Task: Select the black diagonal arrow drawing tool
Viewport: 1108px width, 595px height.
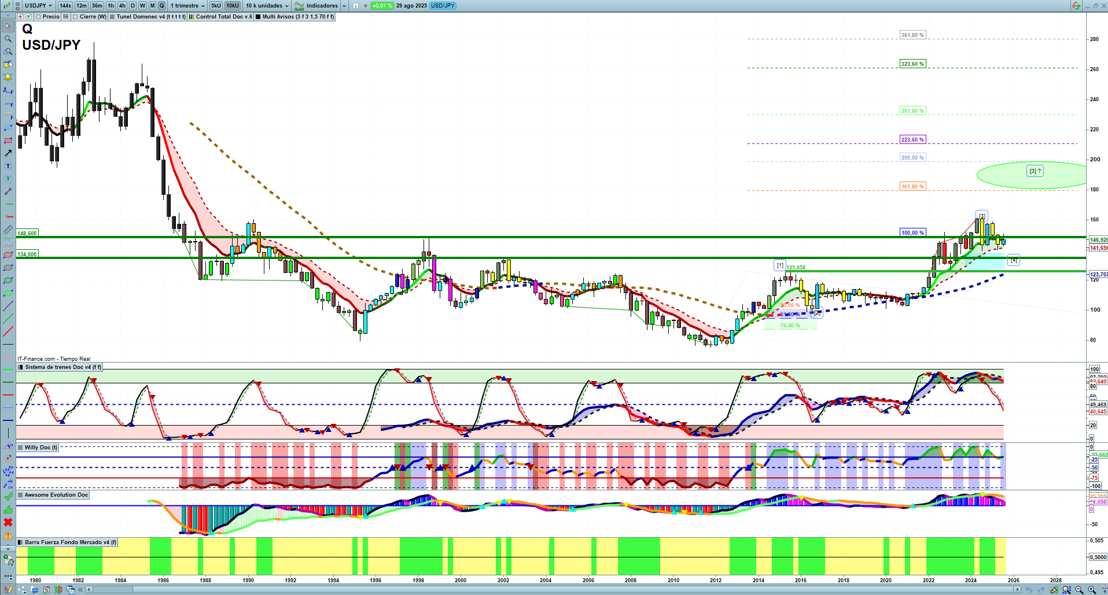Action: [x=8, y=153]
